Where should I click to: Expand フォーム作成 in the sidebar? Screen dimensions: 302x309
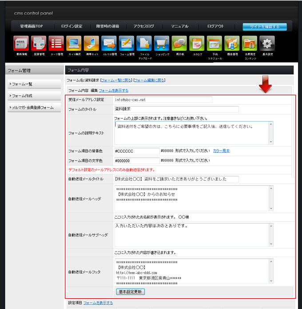(34, 96)
